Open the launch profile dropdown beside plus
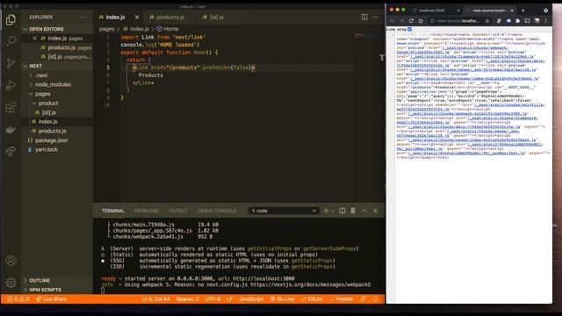 (333, 211)
